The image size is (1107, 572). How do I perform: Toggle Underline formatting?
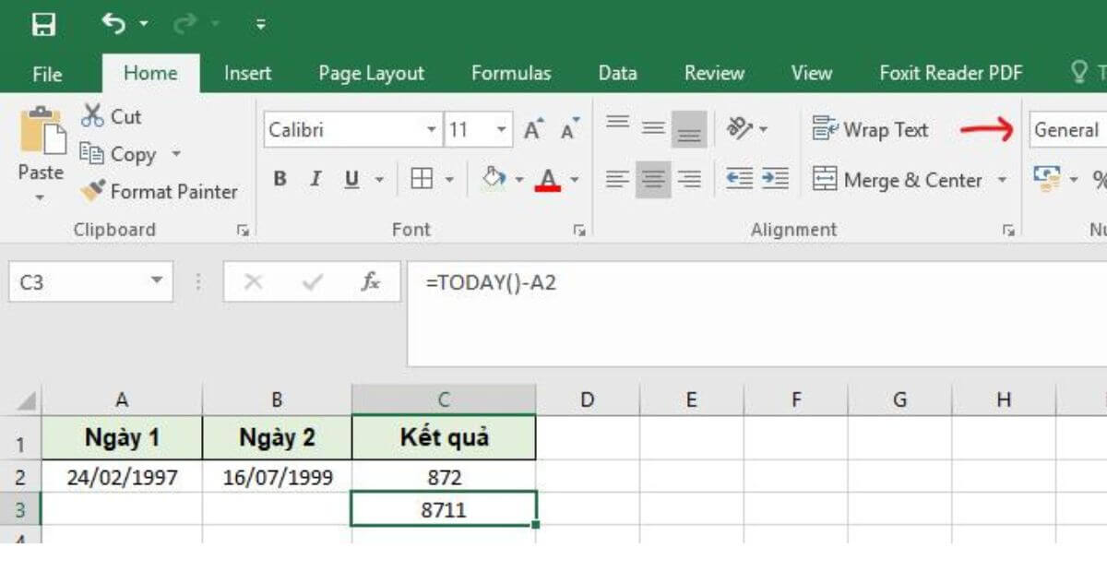[351, 180]
